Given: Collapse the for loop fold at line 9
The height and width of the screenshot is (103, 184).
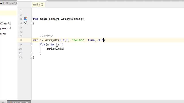Looking at the screenshot, I should (x=31, y=45).
